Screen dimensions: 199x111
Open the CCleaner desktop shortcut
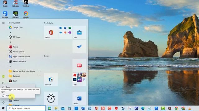click(x=16, y=3)
